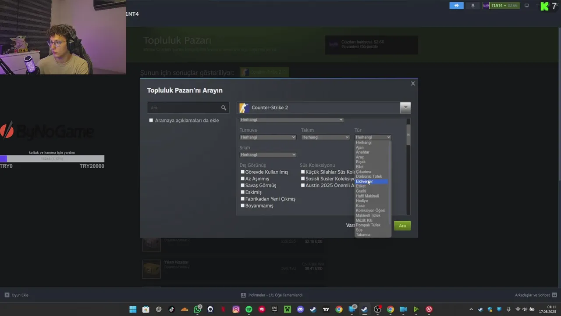
Task: Enable Fabrikadan Yeni Çıkmış checkbox
Action: tap(242, 199)
